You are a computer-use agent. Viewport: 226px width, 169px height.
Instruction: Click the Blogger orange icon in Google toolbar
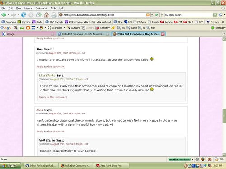28,28
